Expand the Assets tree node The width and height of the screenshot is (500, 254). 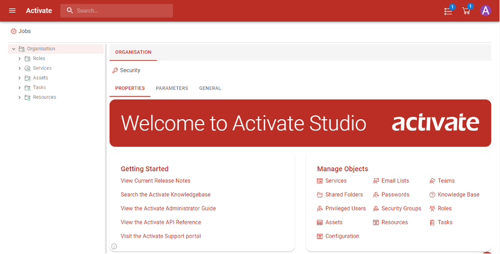[x=19, y=78]
